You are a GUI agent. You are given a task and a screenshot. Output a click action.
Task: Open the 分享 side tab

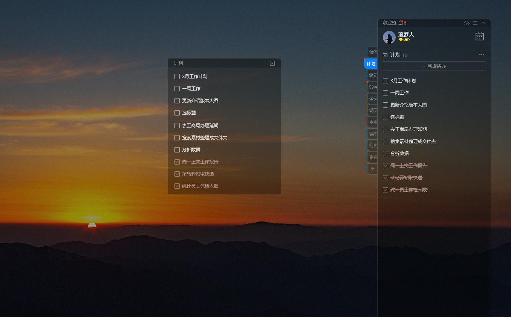(x=372, y=87)
